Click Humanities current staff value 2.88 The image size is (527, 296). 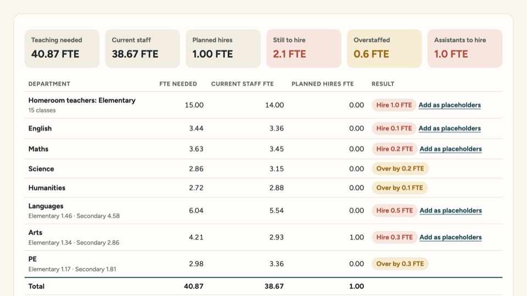277,187
